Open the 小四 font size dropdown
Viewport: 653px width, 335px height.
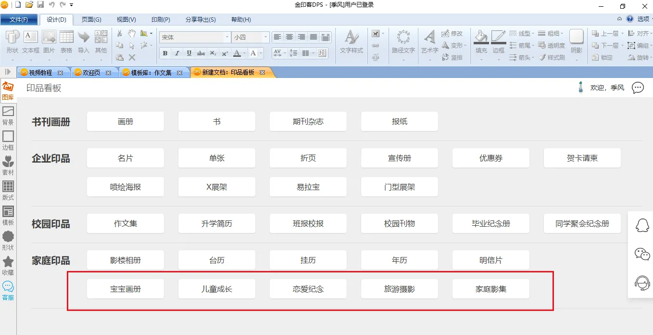265,37
